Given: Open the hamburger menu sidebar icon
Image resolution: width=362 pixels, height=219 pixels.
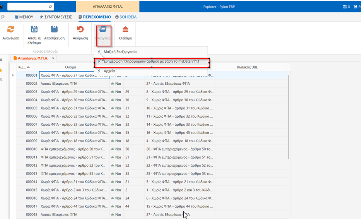Looking at the screenshot, I should pyautogui.click(x=2, y=59).
